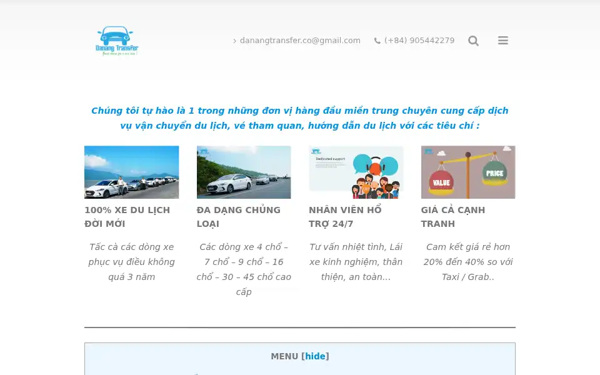Click the danangtransfer.co@gmail.com email link
This screenshot has width=600, height=375.
(x=300, y=41)
